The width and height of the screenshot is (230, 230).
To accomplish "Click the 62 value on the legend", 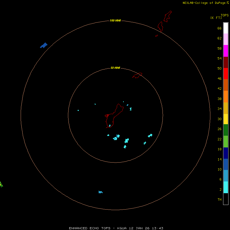I will [220, 38].
